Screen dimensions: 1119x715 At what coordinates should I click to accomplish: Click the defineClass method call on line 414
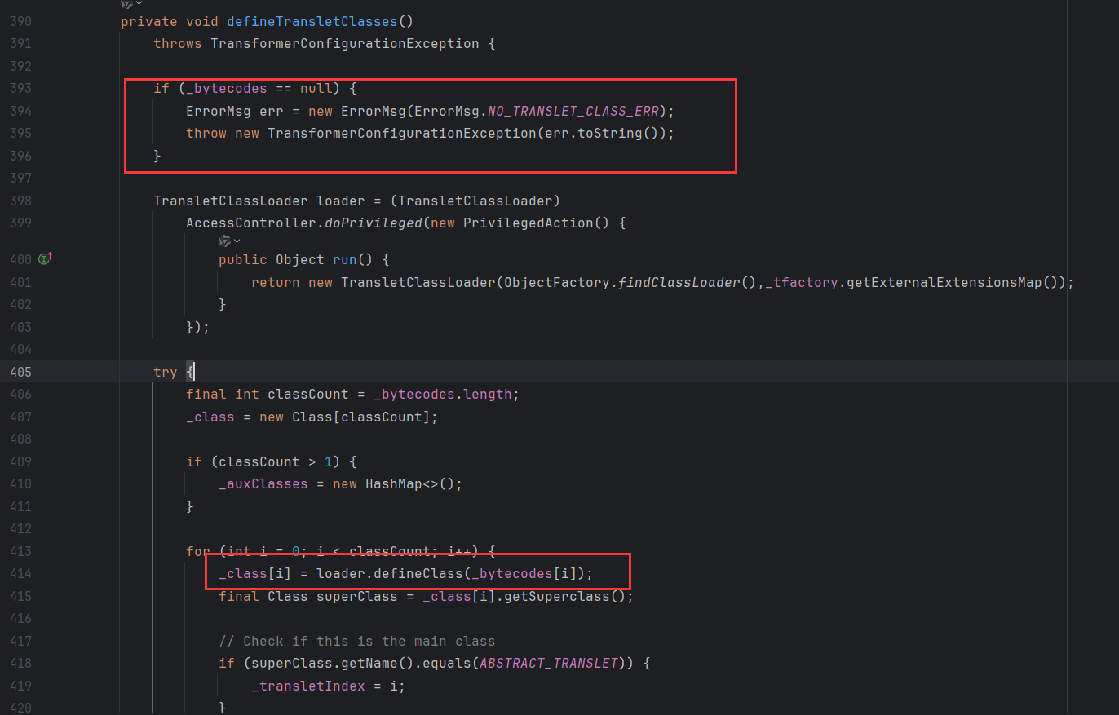418,574
